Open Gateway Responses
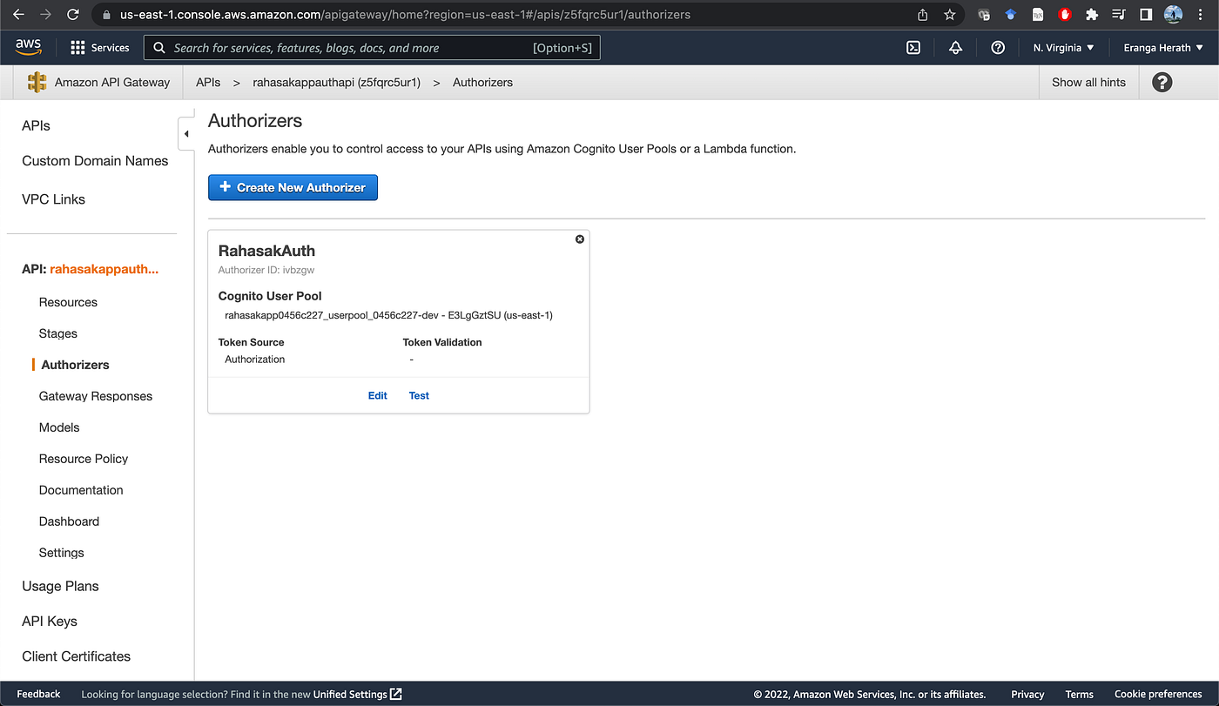The image size is (1219, 706). pyautogui.click(x=96, y=396)
